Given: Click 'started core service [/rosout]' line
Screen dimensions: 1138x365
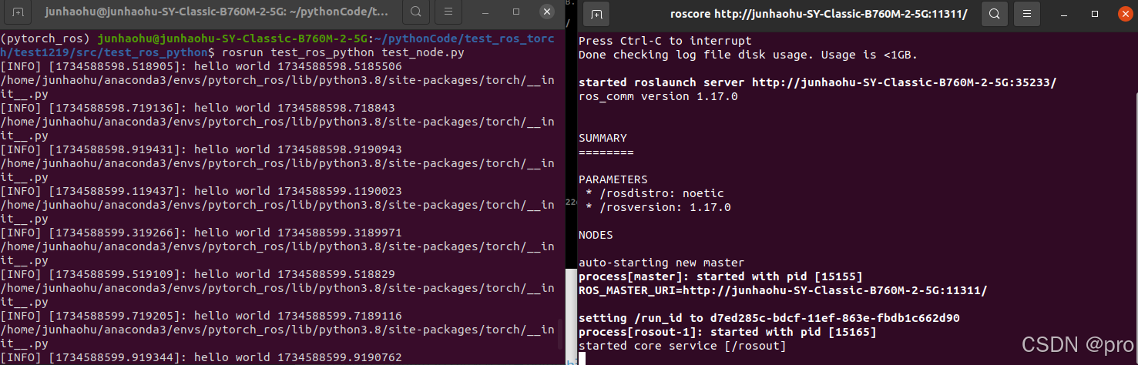Looking at the screenshot, I should click(x=681, y=346).
